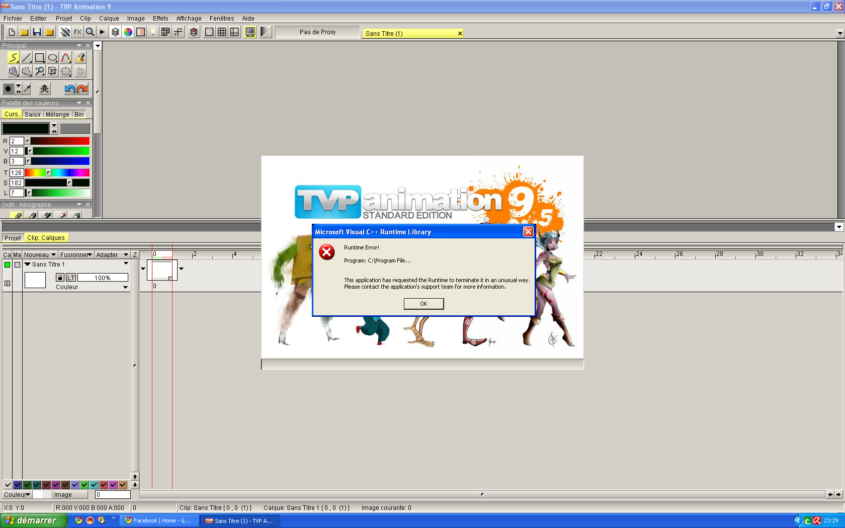
Task: Toggle the light brown layer color group checkbox
Action: pos(123,485)
